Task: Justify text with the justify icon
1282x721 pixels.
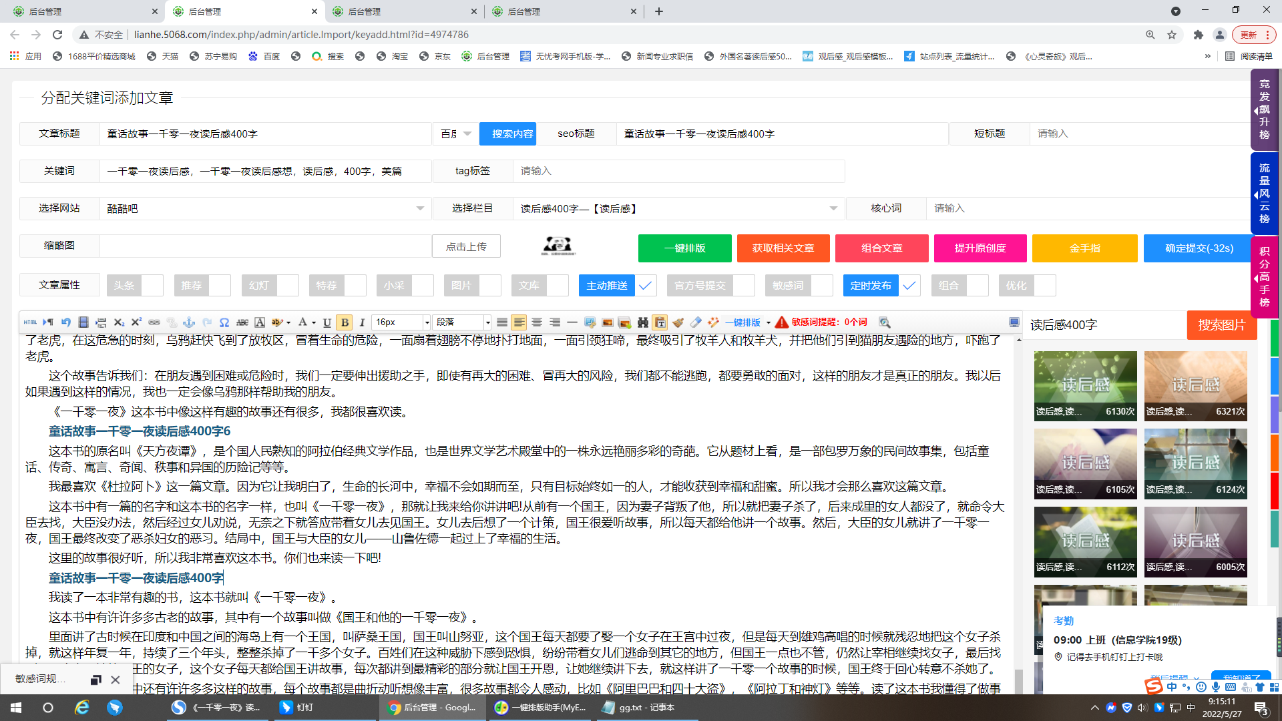Action: (x=501, y=322)
